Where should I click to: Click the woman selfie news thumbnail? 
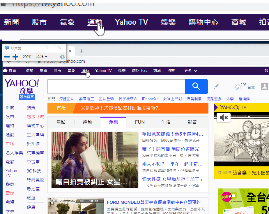95,160
